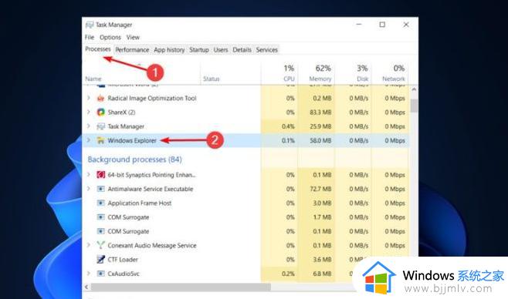The width and height of the screenshot is (508, 299).
Task: Select the CTF Loader process
Action: coord(123,260)
